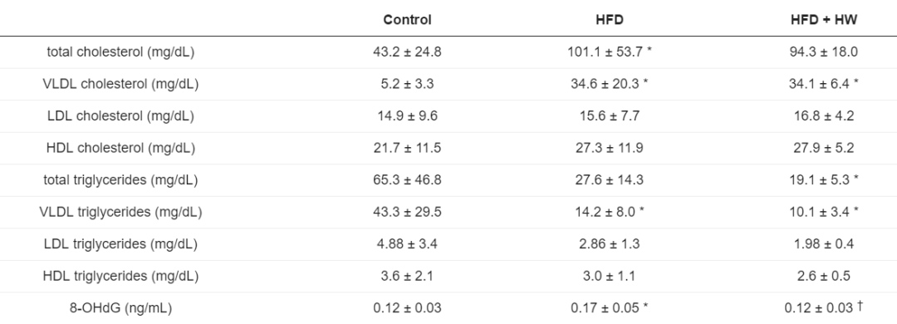Viewport: 897px width, 324px height.
Task: Click the value 34.6 ± 20.3 *
Action: (610, 84)
